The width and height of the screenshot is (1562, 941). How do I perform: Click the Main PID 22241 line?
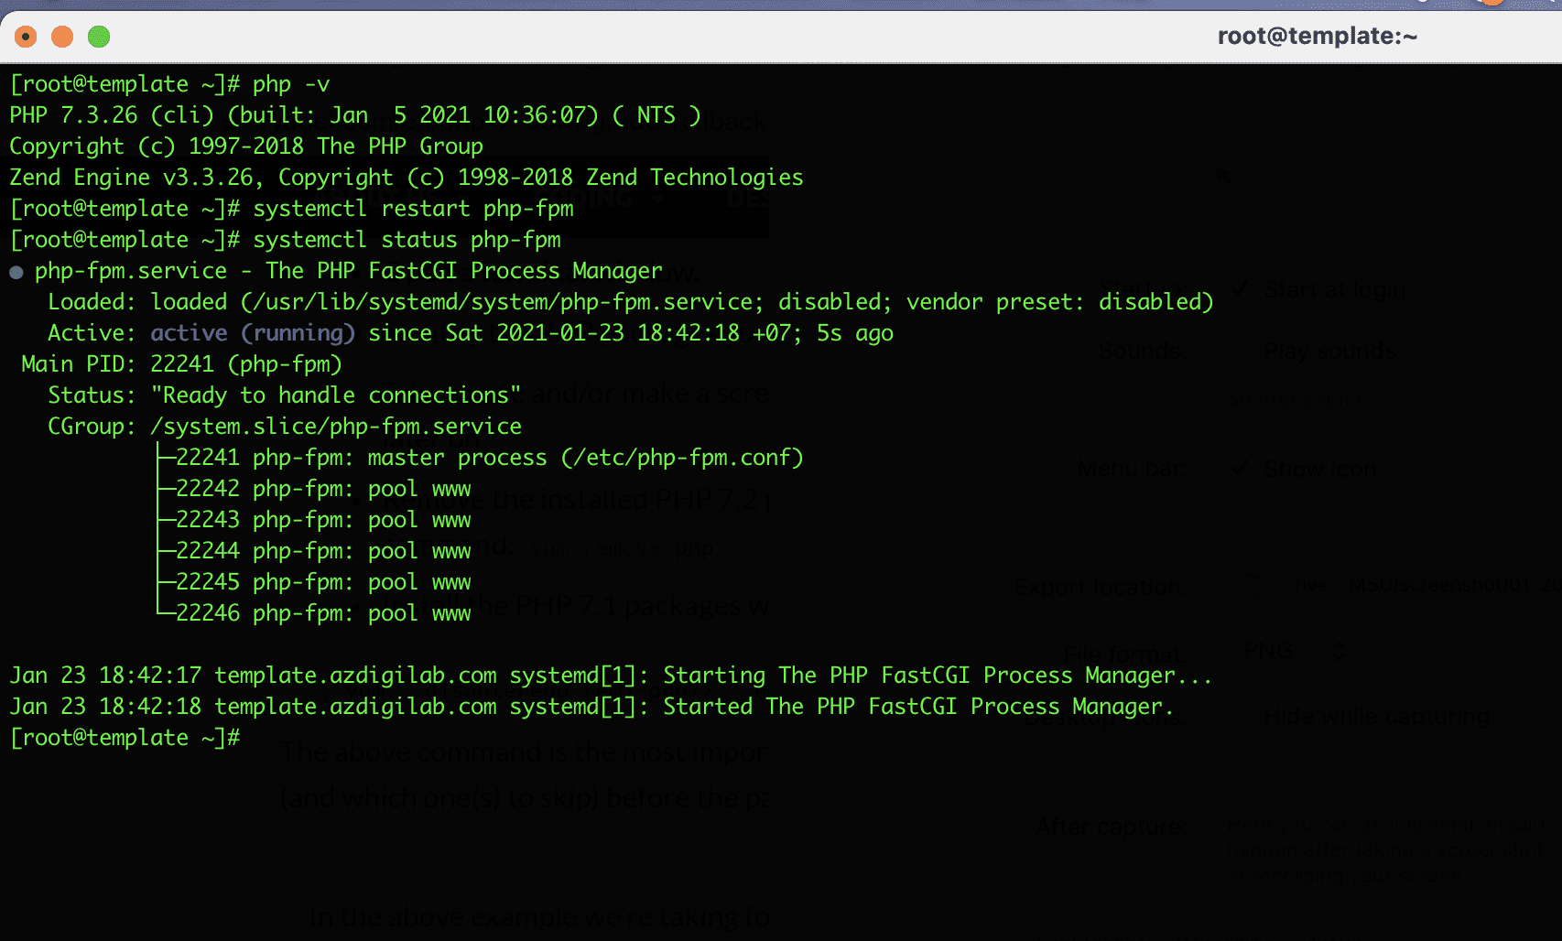point(181,364)
